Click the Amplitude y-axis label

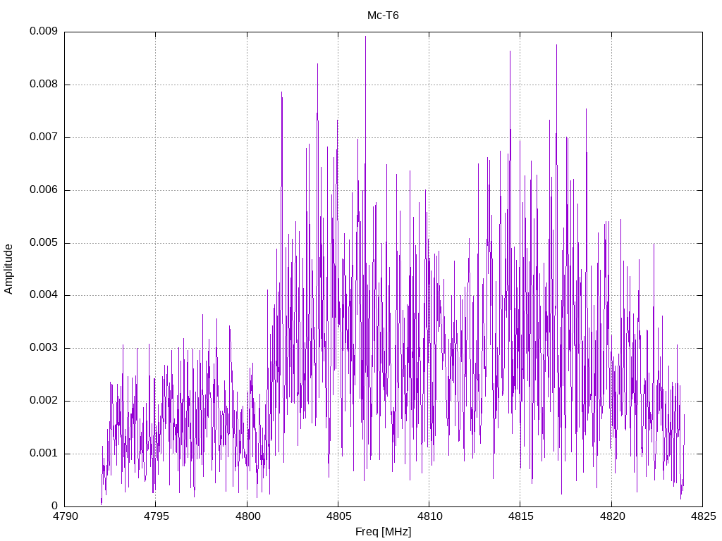pyautogui.click(x=8, y=269)
